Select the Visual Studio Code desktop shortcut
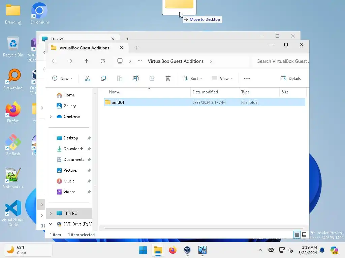This screenshot has height=258, width=345. 13,213
